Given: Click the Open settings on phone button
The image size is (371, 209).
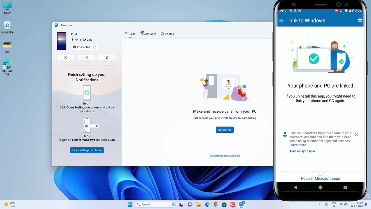Looking at the screenshot, I should point(87,150).
